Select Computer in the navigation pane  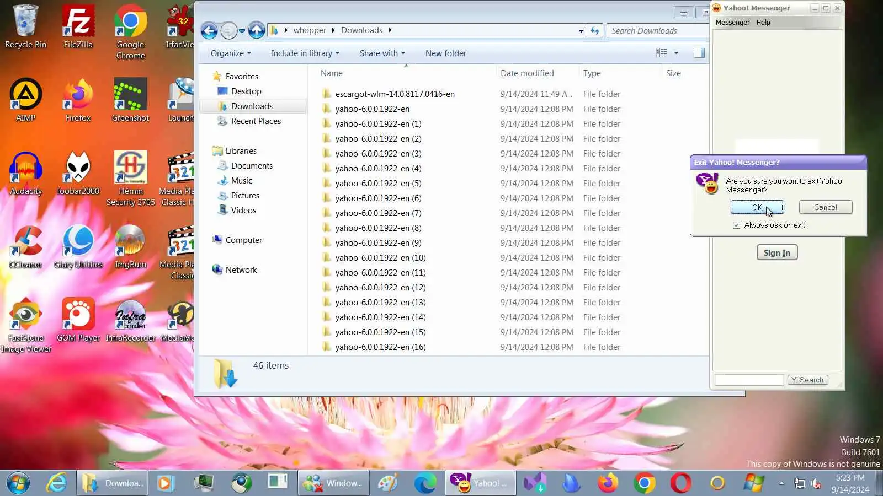pyautogui.click(x=243, y=240)
